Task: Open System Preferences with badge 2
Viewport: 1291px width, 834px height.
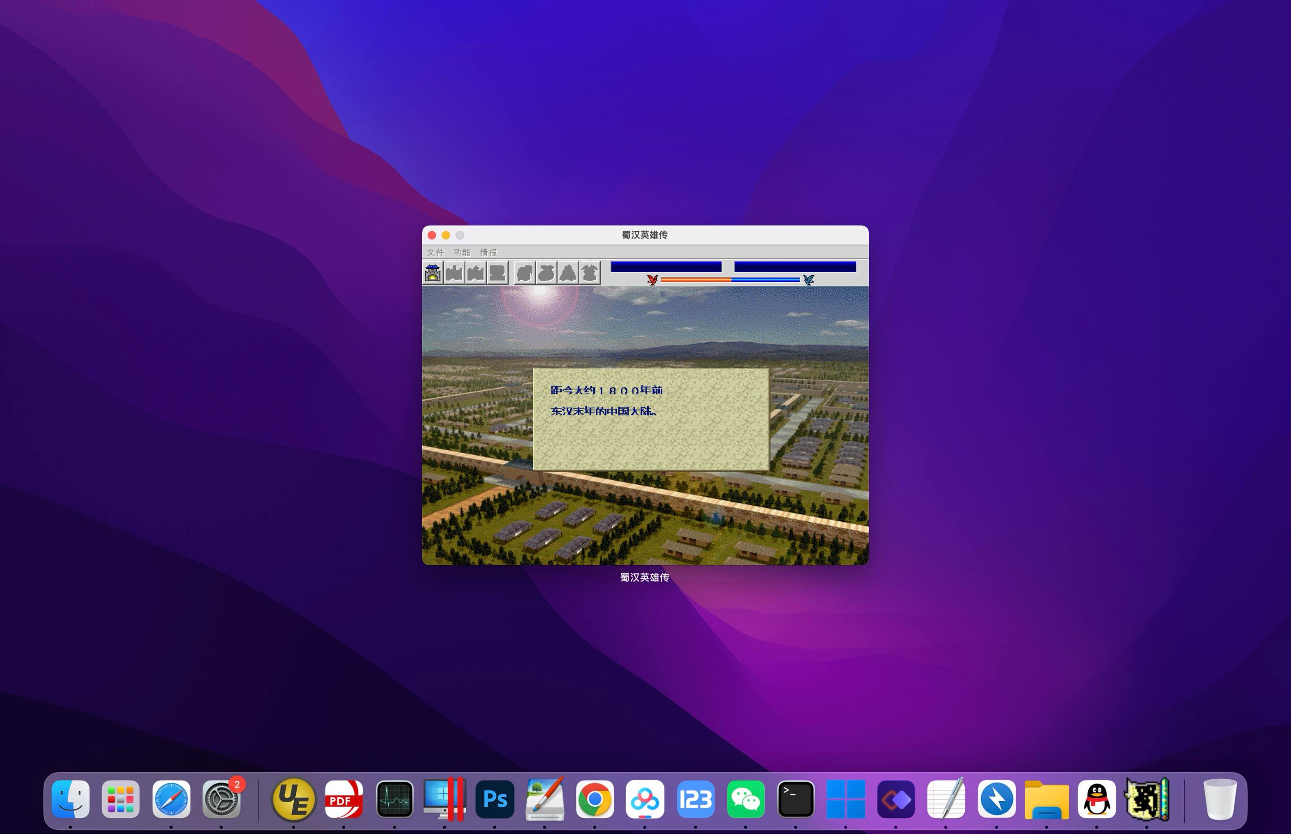Action: [x=221, y=799]
